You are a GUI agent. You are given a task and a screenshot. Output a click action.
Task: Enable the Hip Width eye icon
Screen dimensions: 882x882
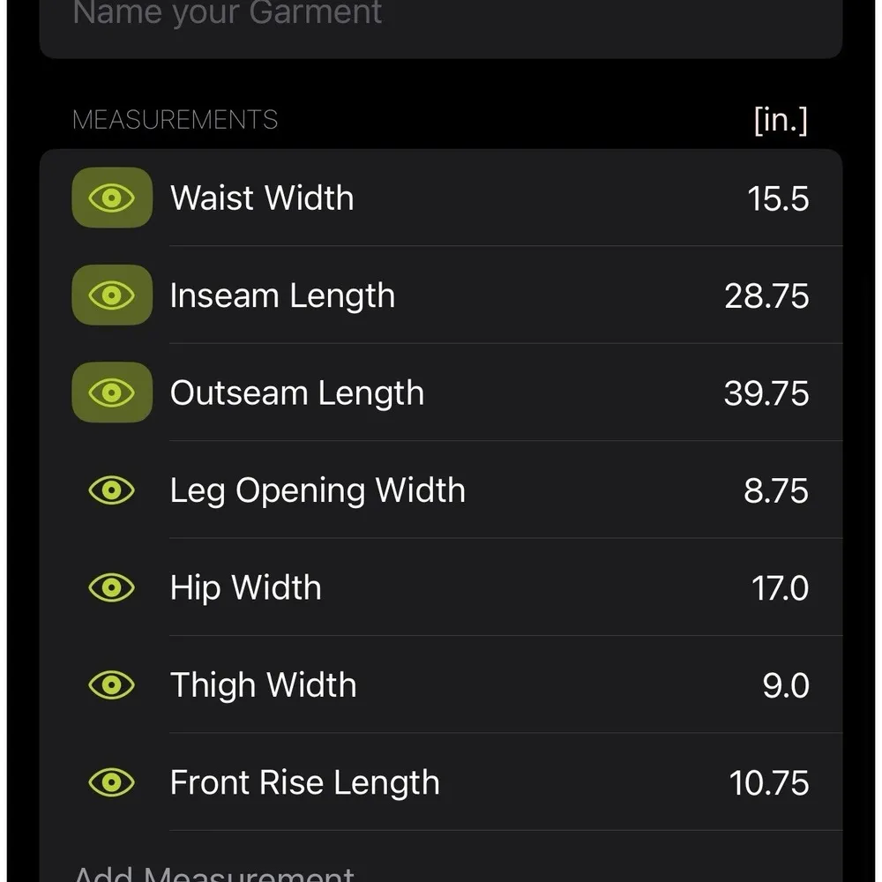click(x=112, y=587)
